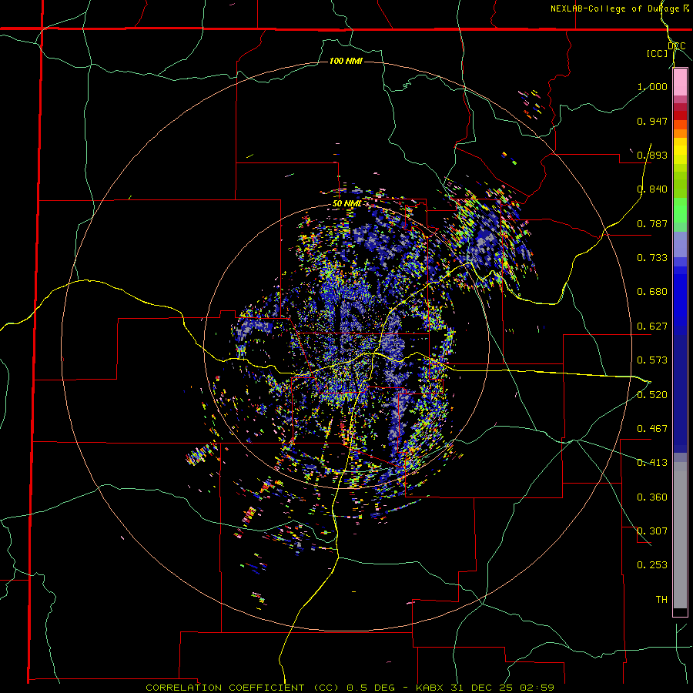
Task: Click the 0.893 legend value
Action: pos(652,155)
